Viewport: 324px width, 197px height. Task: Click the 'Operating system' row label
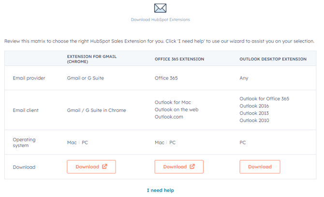[24, 142]
